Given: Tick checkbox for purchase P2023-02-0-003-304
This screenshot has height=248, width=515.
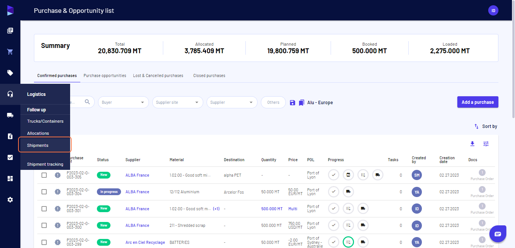Looking at the screenshot, I should pos(44,192).
